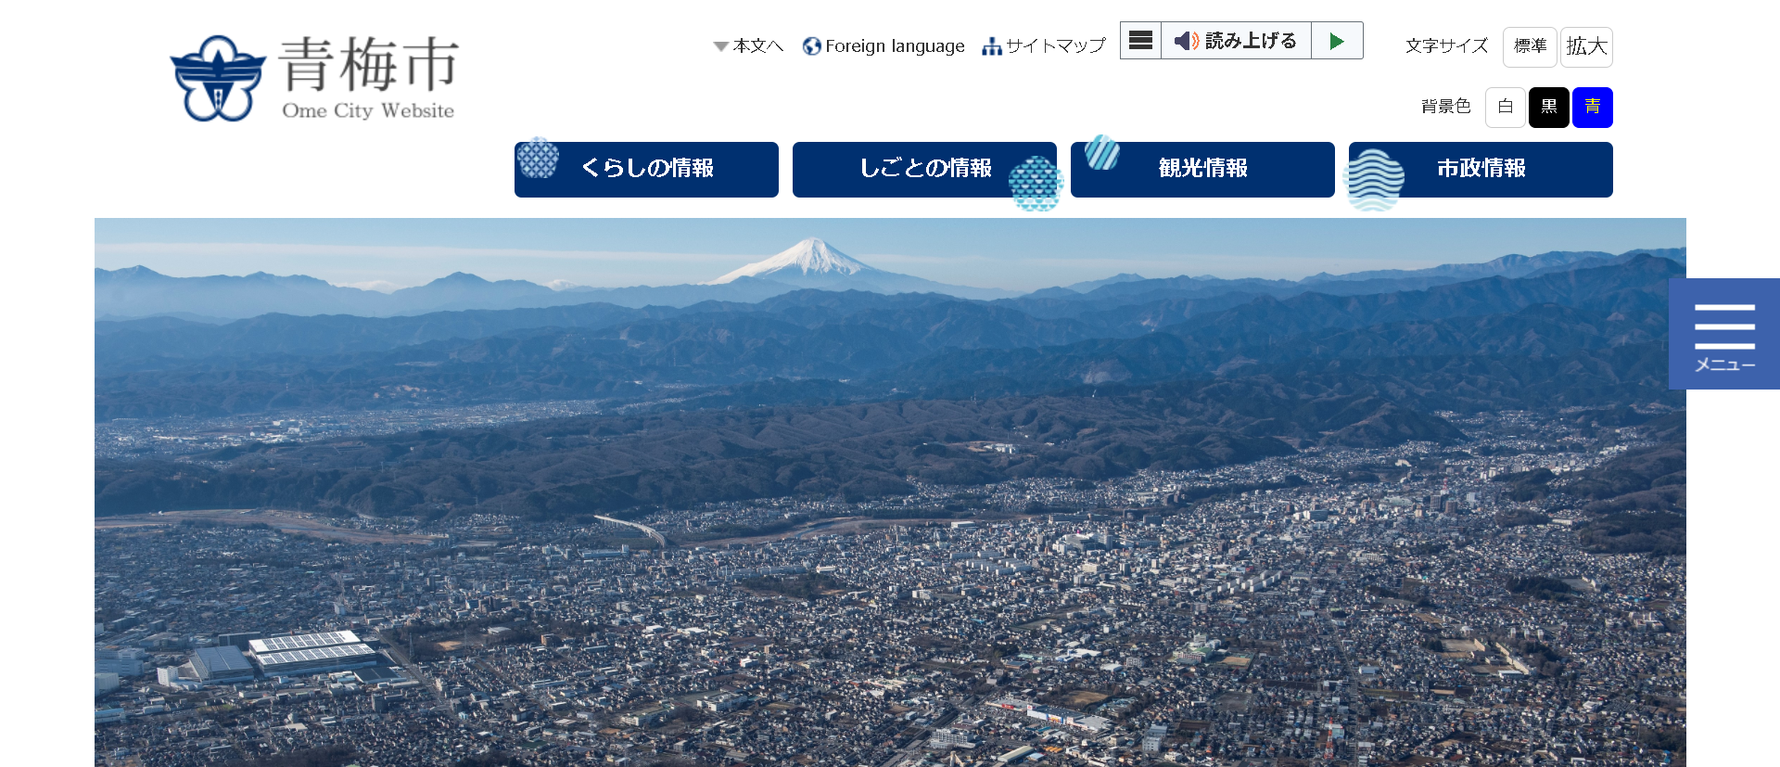
Task: Set text size to 標準
Action: [x=1530, y=46]
